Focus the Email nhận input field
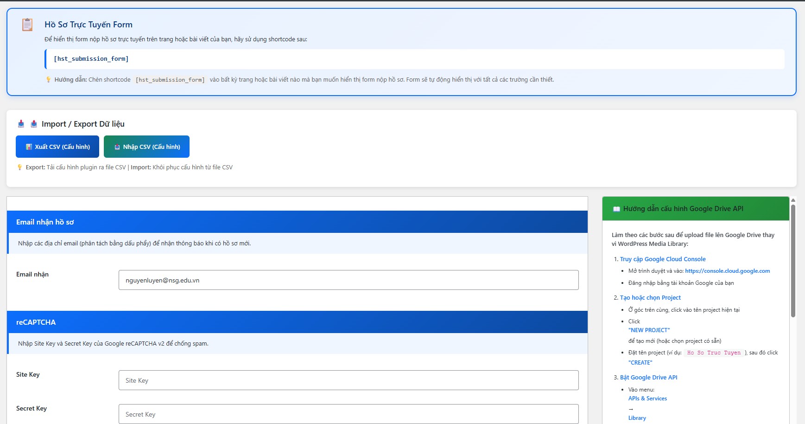 [x=348, y=280]
